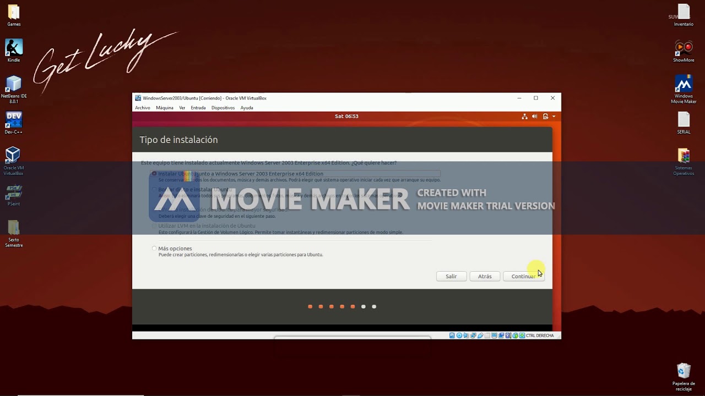
Task: Open the Máquina menu
Action: (x=165, y=108)
